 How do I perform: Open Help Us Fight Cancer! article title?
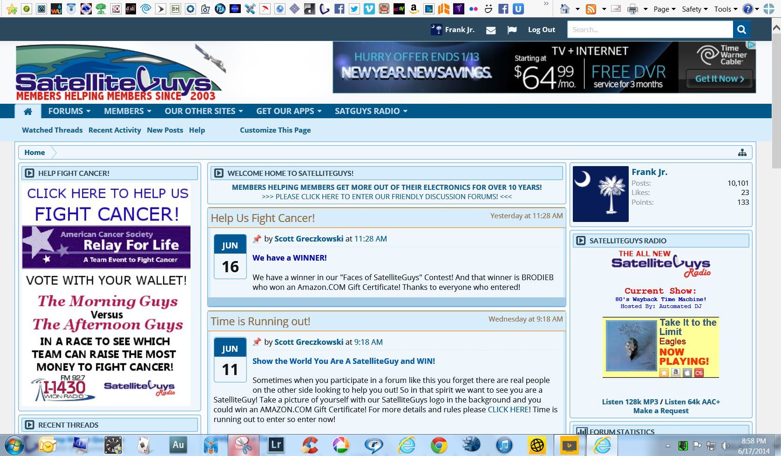(x=263, y=218)
